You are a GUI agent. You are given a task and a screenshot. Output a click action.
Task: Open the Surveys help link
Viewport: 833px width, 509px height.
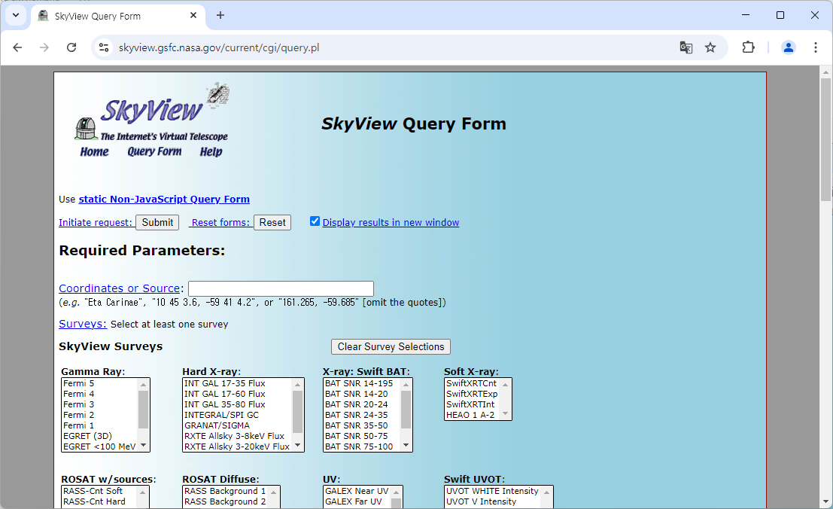coord(82,324)
